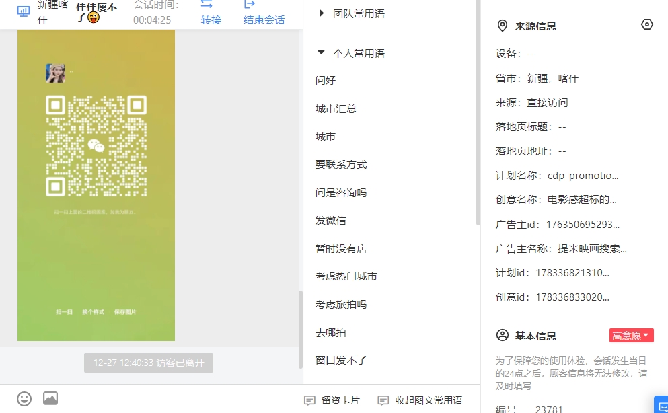The image size is (668, 413).
Task: Click the monitor device icon beside 新疆喀什
Action: [x=24, y=11]
